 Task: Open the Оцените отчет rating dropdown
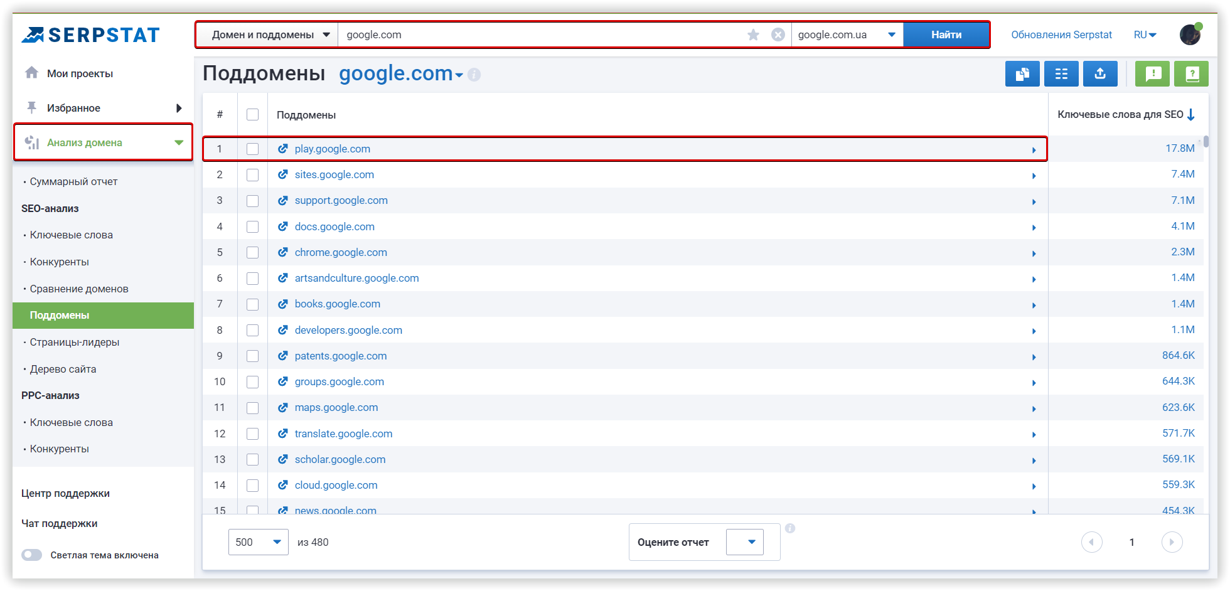[x=745, y=542]
